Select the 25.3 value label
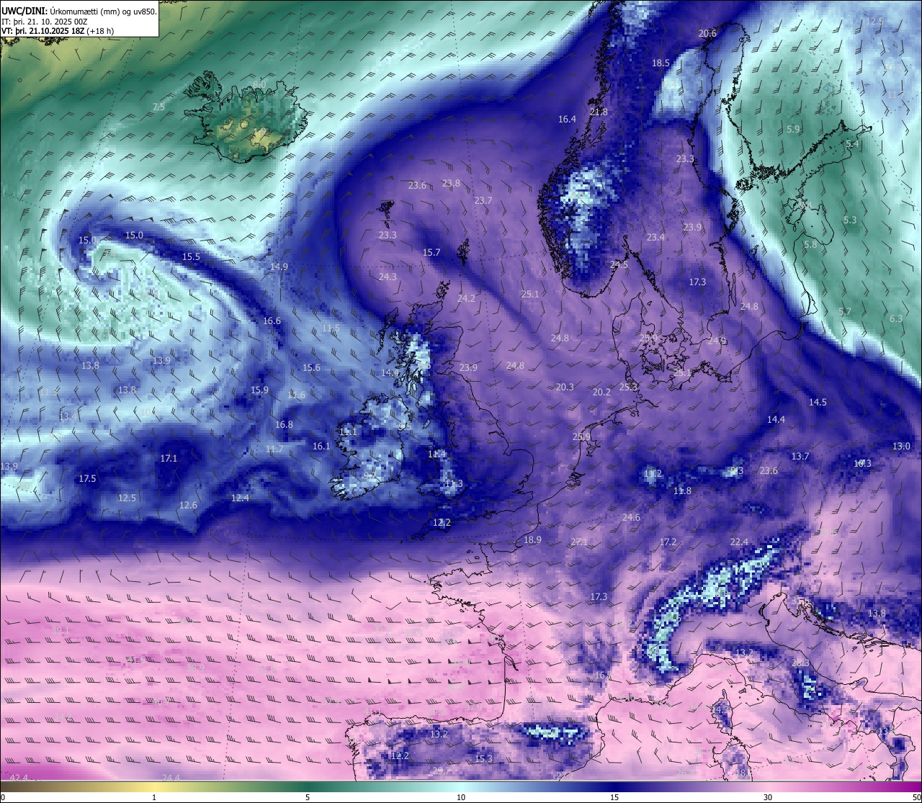The image size is (922, 803). pos(628,387)
